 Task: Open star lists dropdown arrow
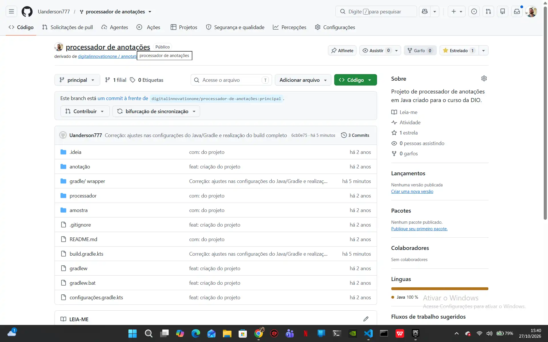pos(483,50)
